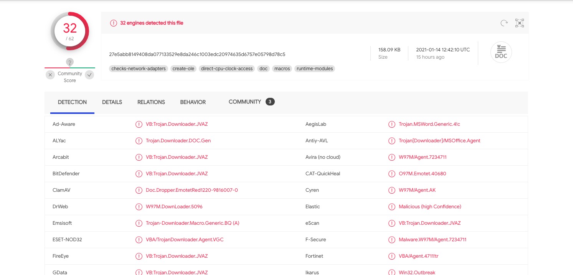
Task: Click the DOC file type icon
Action: click(501, 52)
